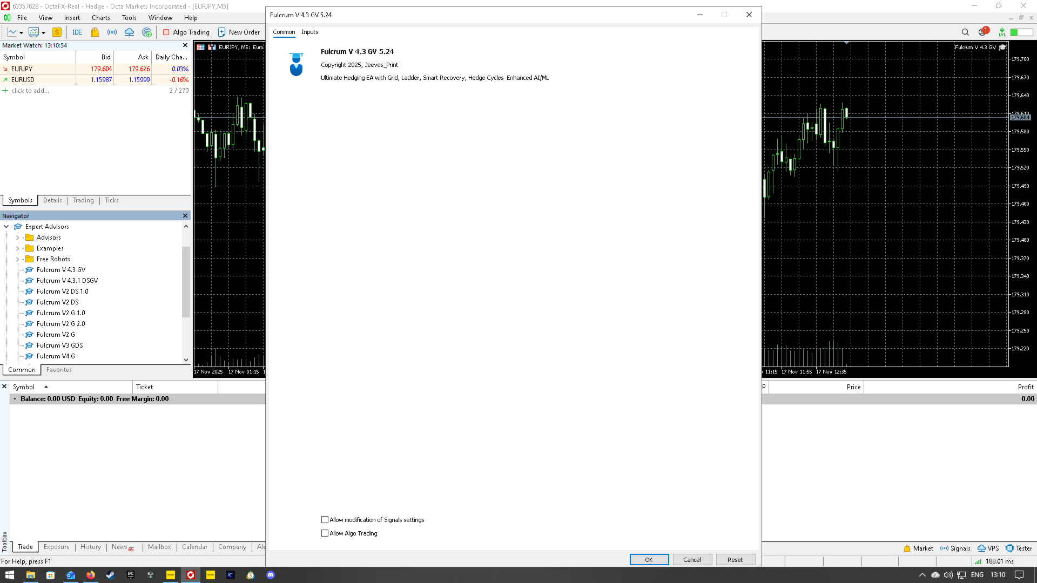
Task: Toggle the Algo Trading toolbar button
Action: tap(186, 32)
